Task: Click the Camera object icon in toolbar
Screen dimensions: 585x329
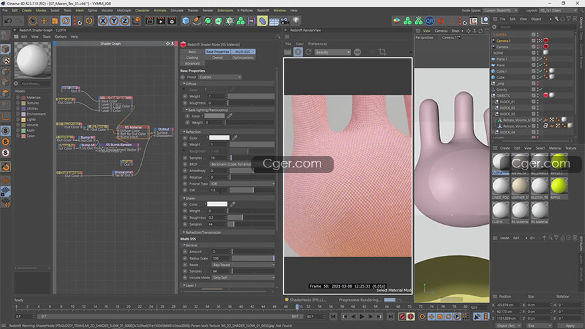Action: tap(285, 21)
